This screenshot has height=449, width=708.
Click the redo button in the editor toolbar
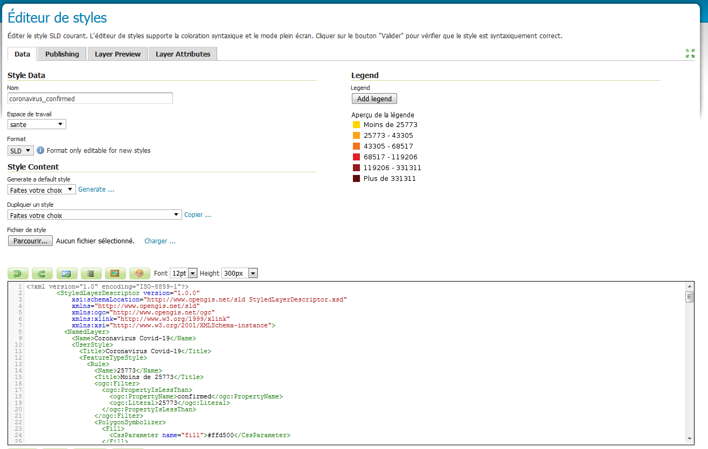42,273
